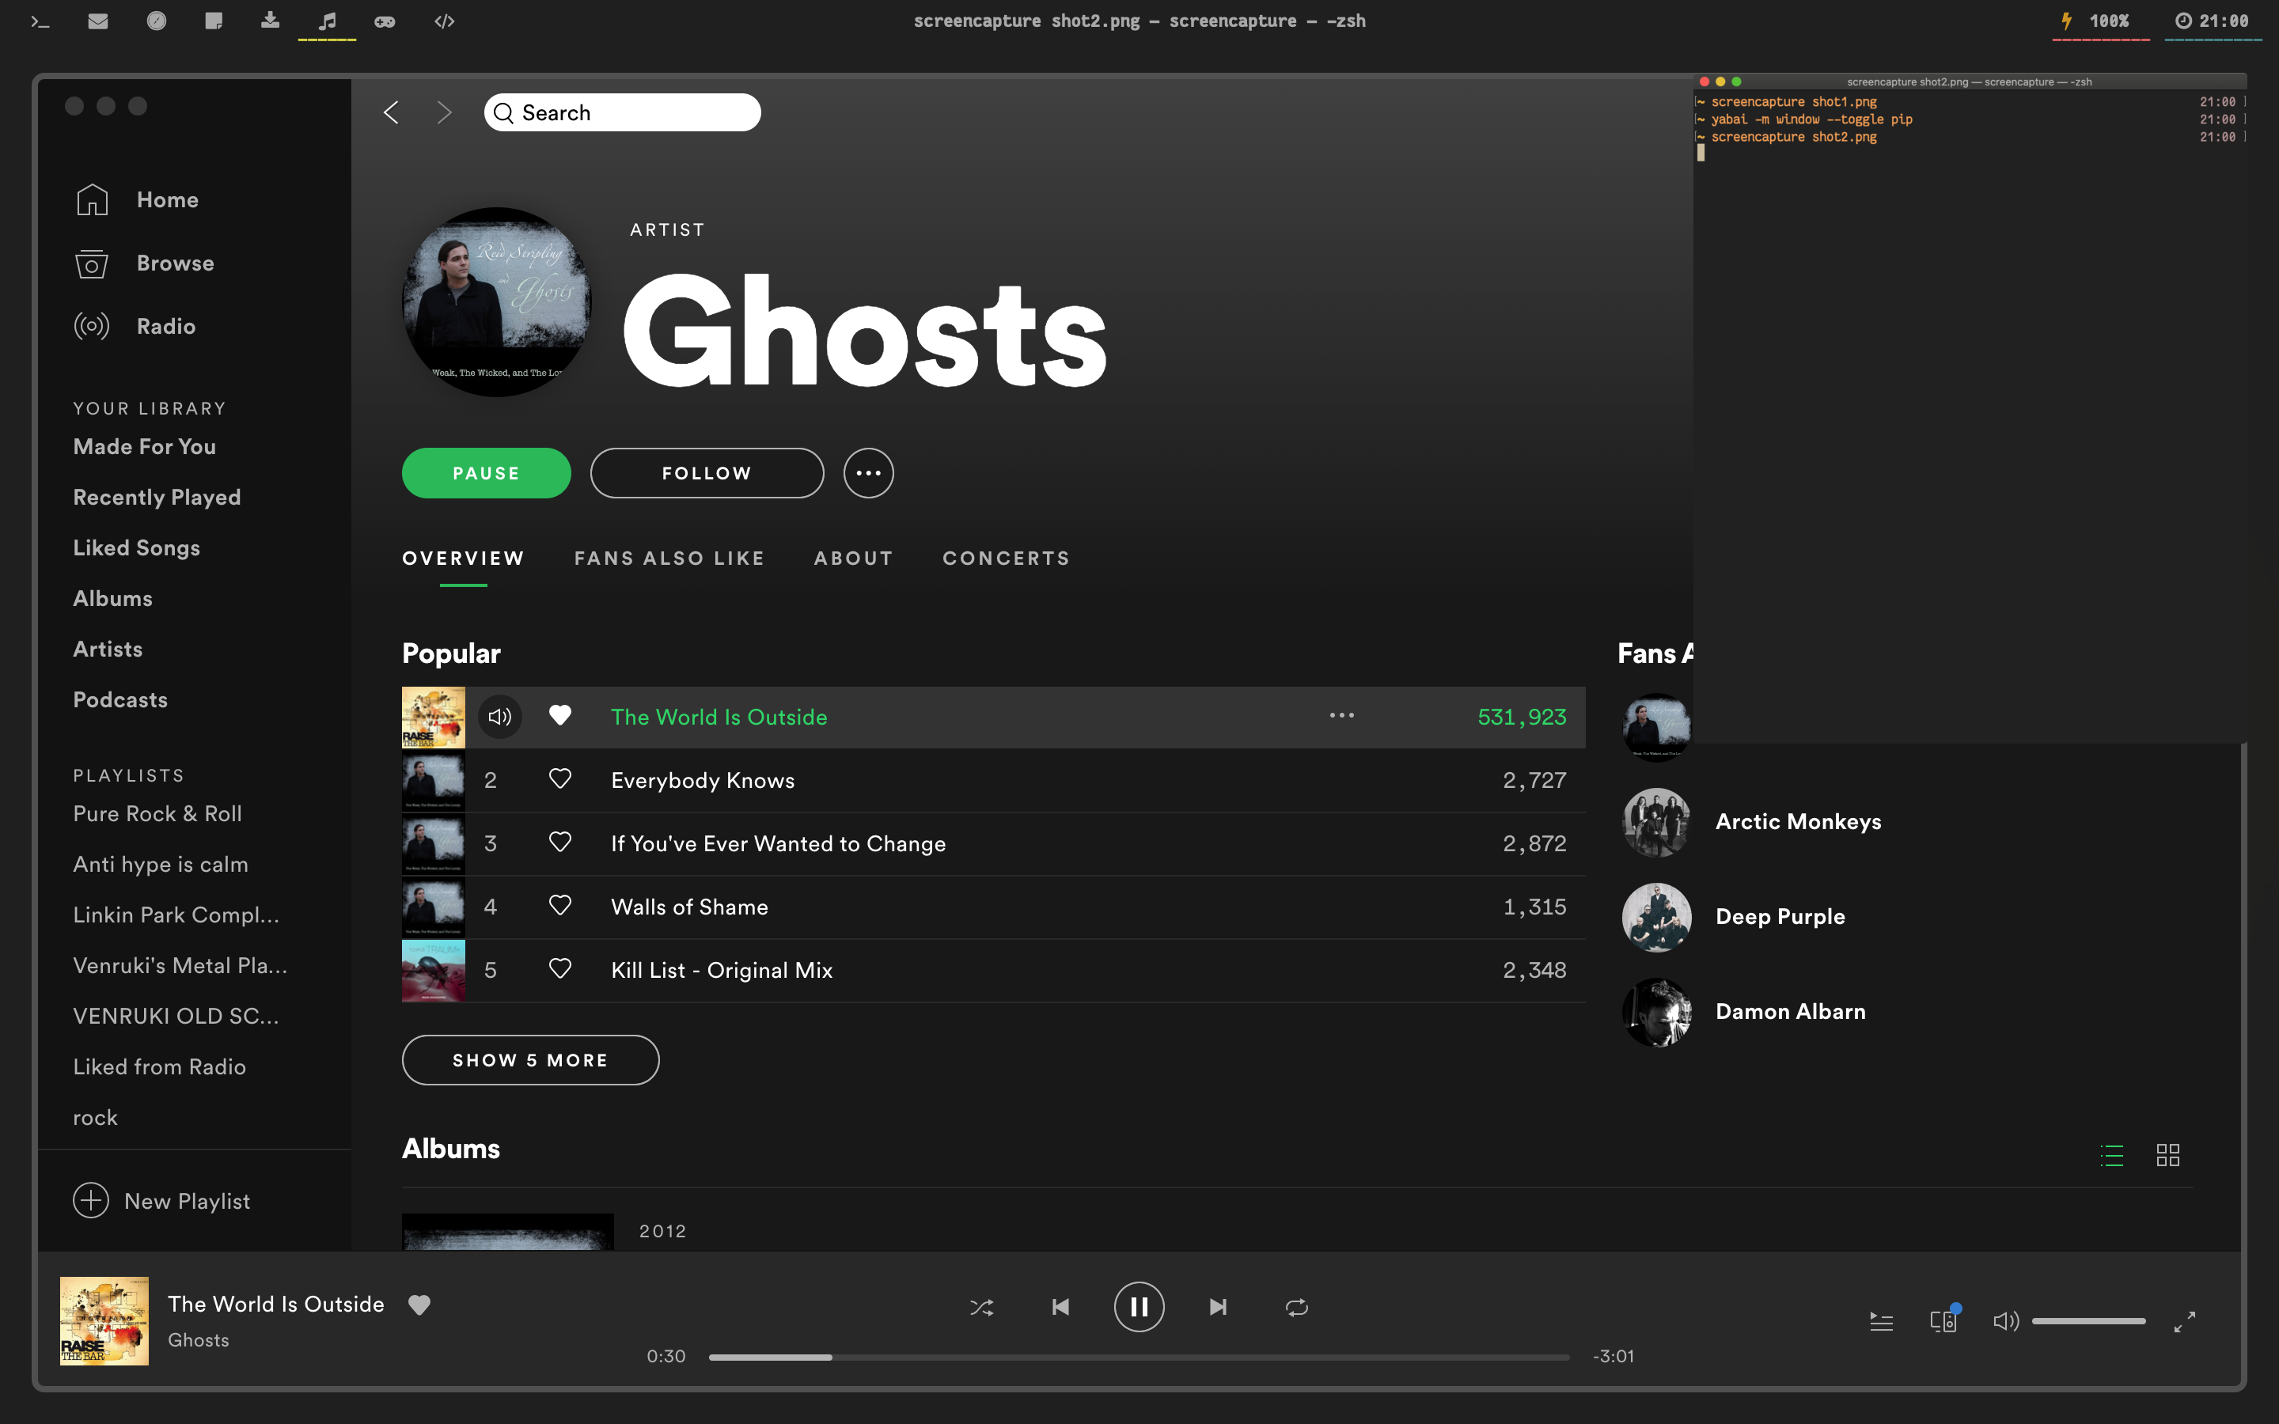This screenshot has height=1424, width=2279.
Task: Click the green Pause button on artist page
Action: 486,473
